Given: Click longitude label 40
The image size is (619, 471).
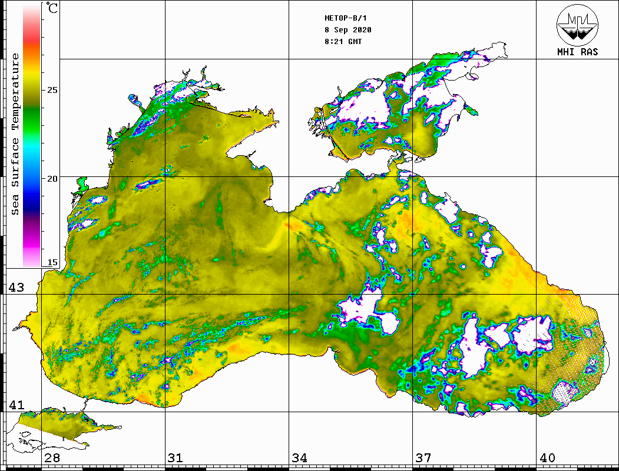Looking at the screenshot, I should [547, 457].
